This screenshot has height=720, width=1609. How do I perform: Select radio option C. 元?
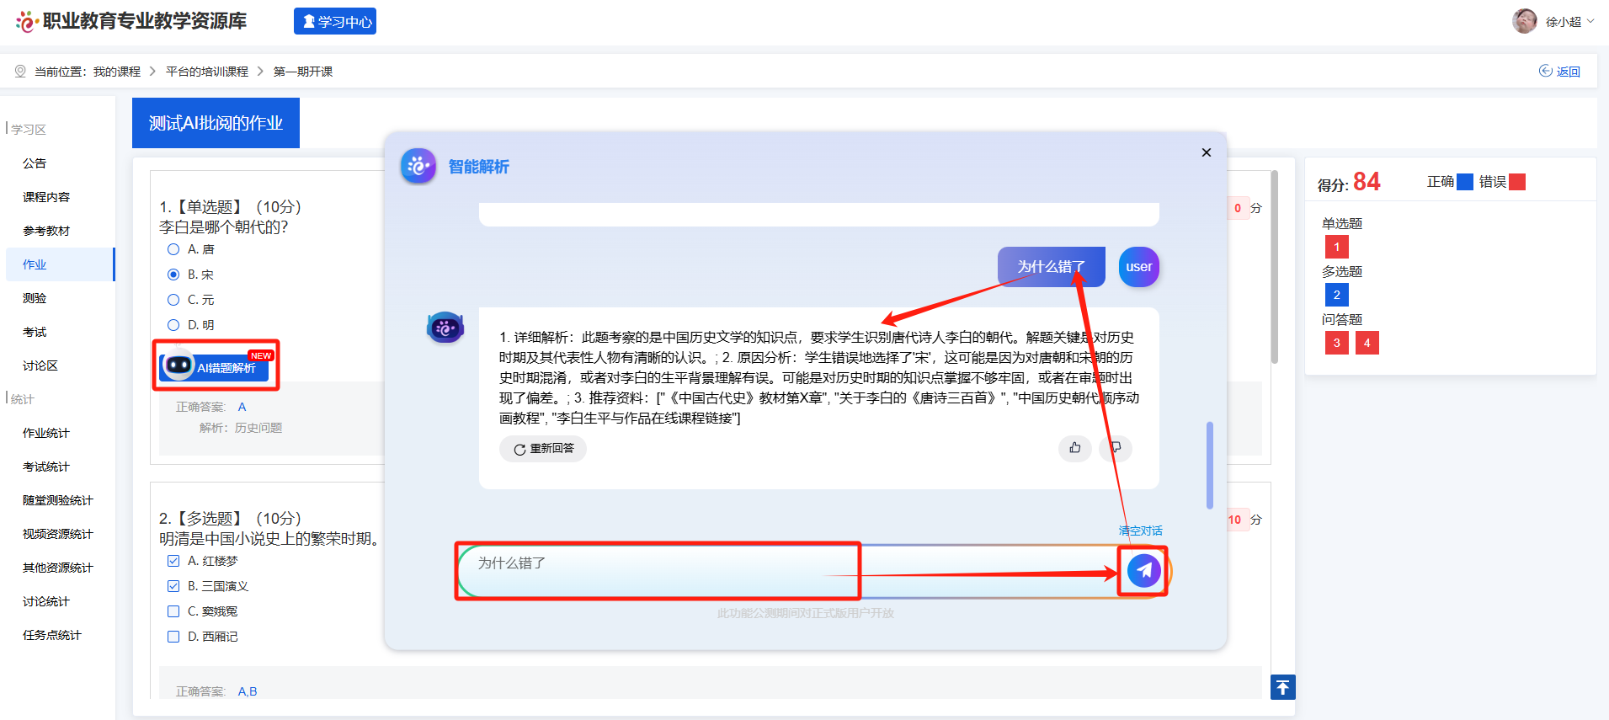point(173,300)
